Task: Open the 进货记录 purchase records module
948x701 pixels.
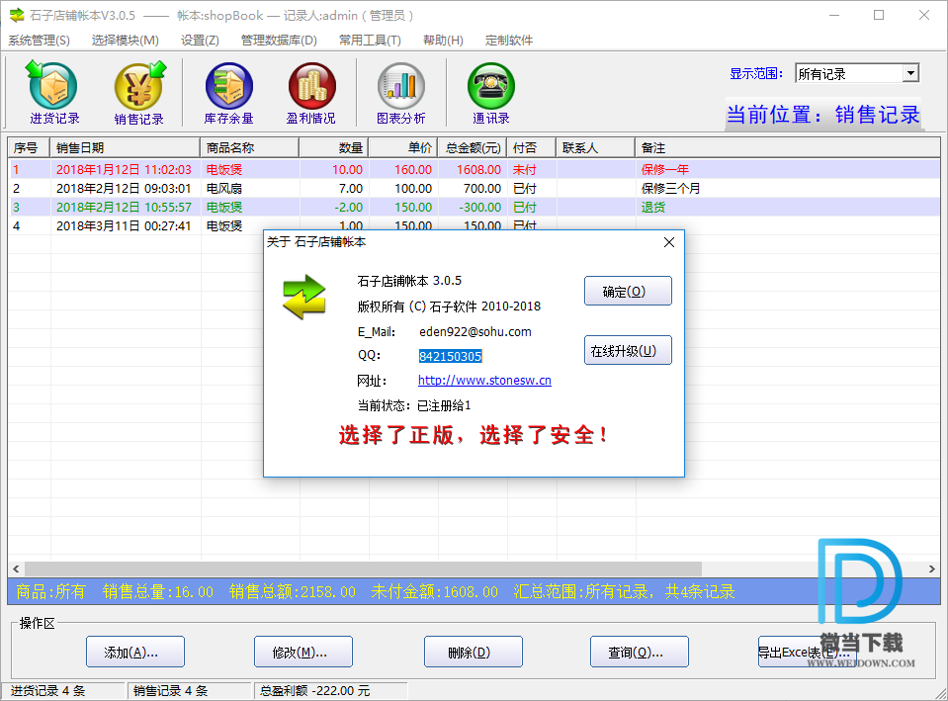Action: [x=53, y=93]
